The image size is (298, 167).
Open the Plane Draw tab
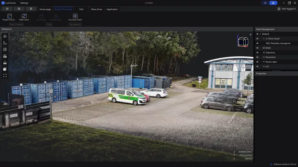pos(96,9)
